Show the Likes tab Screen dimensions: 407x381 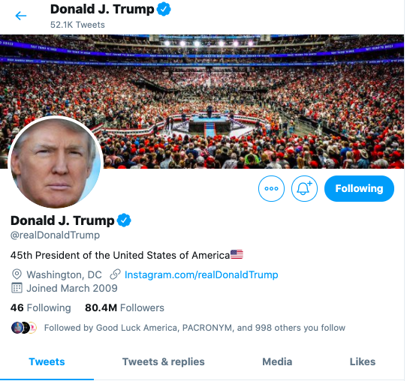363,361
